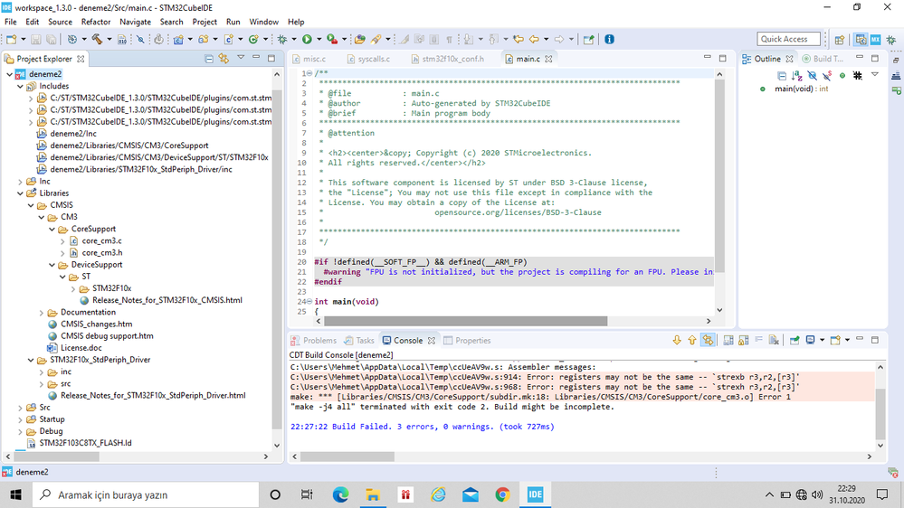Switch to the syscalls.c editor tab

pyautogui.click(x=367, y=59)
